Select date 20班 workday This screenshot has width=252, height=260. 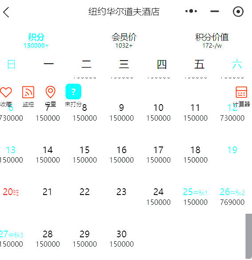(11, 192)
